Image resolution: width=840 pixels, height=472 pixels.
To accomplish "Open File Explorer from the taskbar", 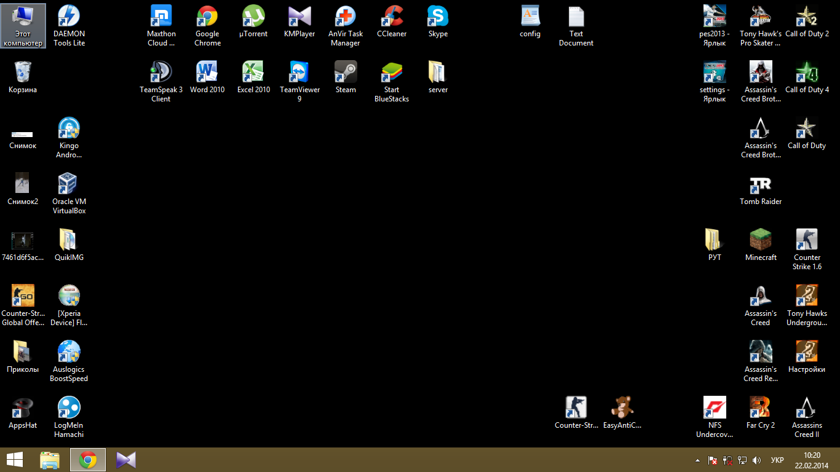I will [x=50, y=460].
